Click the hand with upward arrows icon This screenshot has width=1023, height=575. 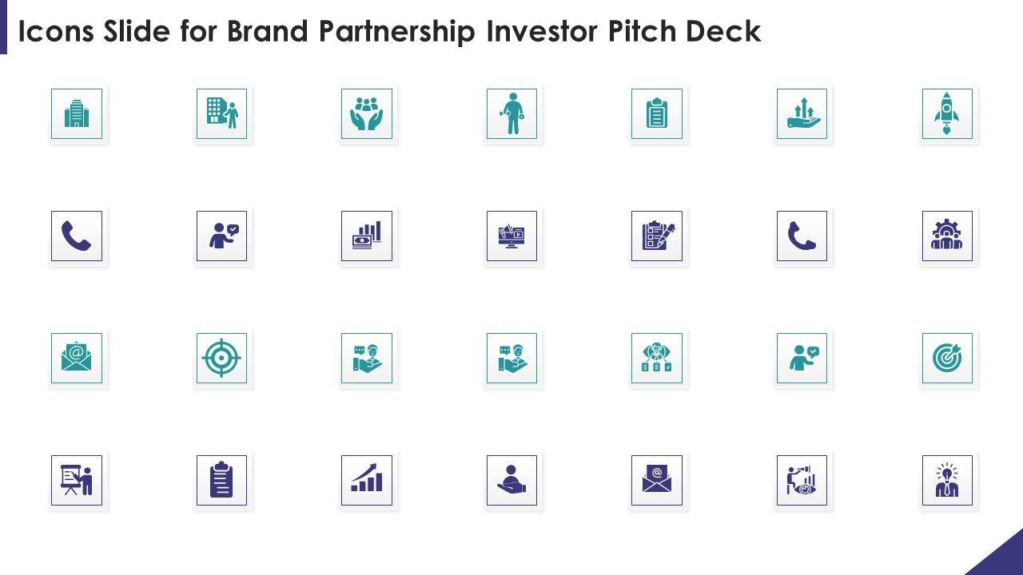click(802, 114)
